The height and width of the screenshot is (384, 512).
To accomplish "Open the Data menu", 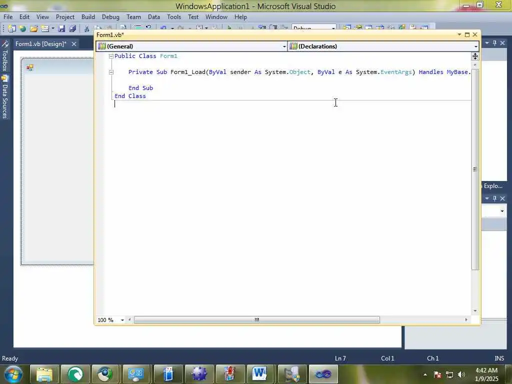I will click(154, 17).
